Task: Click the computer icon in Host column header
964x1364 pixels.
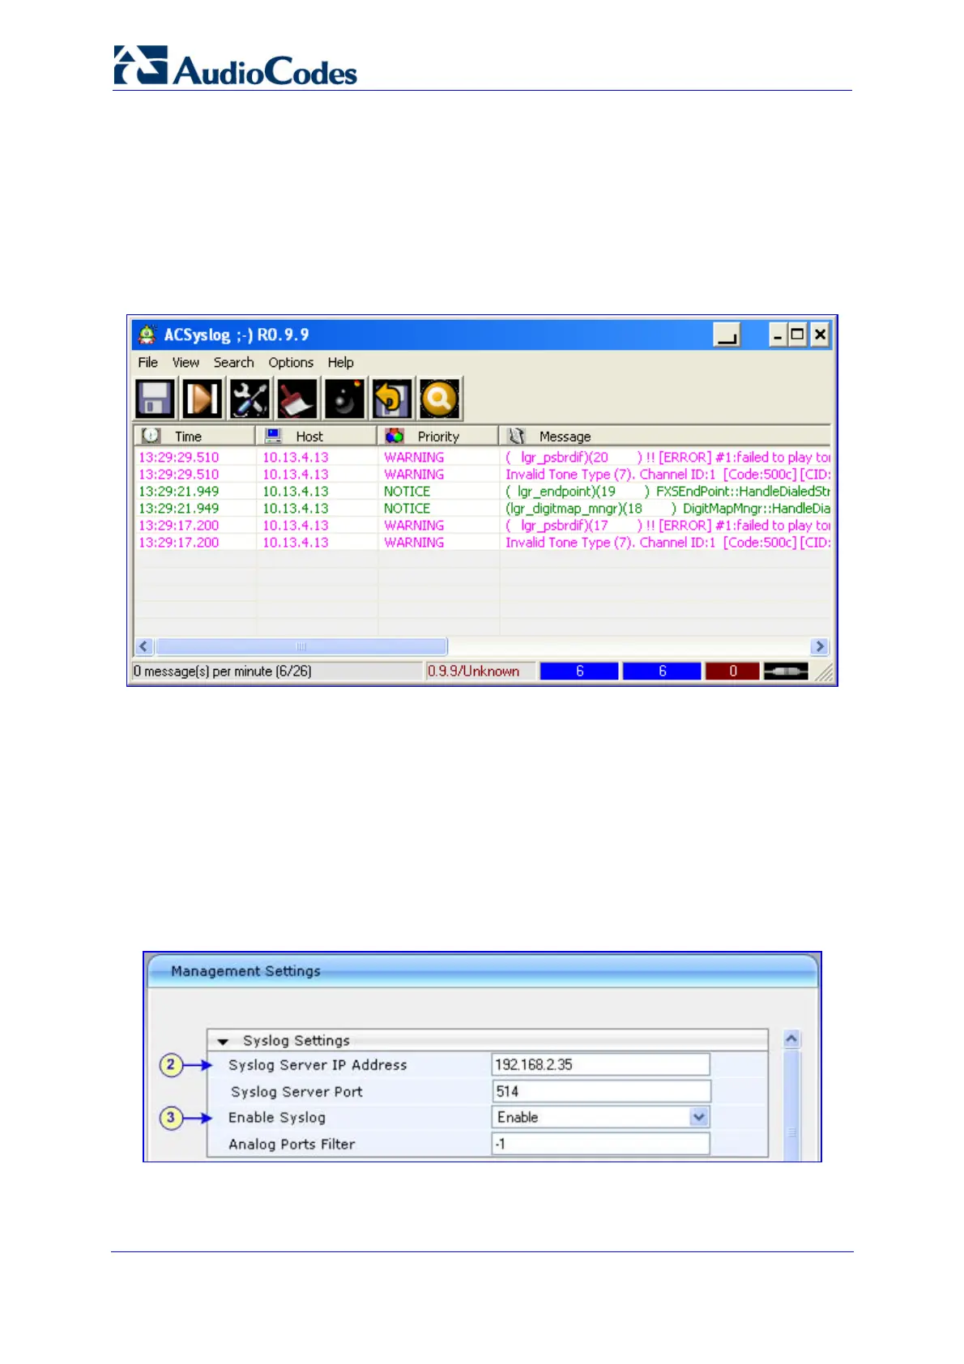Action: coord(274,436)
